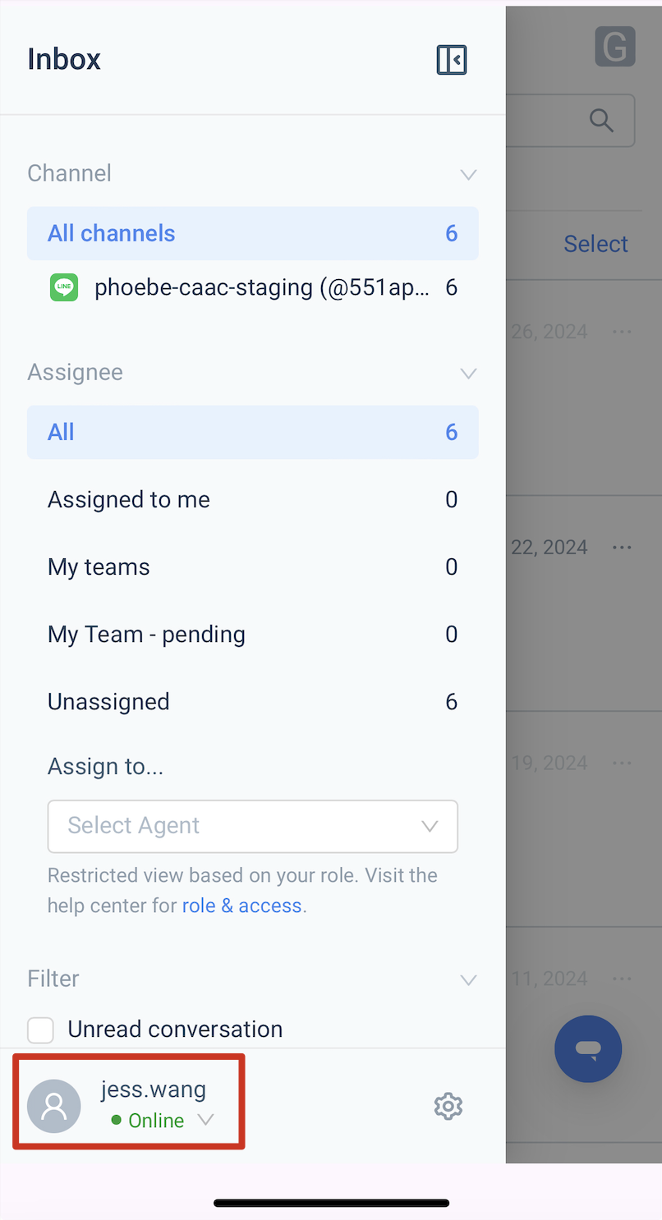This screenshot has width=662, height=1220.
Task: Collapse the Filter section chevron
Action: (x=468, y=979)
